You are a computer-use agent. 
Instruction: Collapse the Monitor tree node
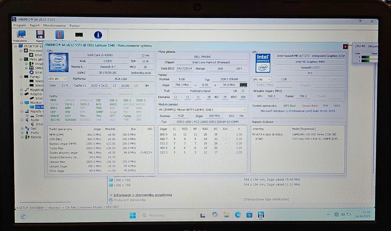click(x=22, y=103)
